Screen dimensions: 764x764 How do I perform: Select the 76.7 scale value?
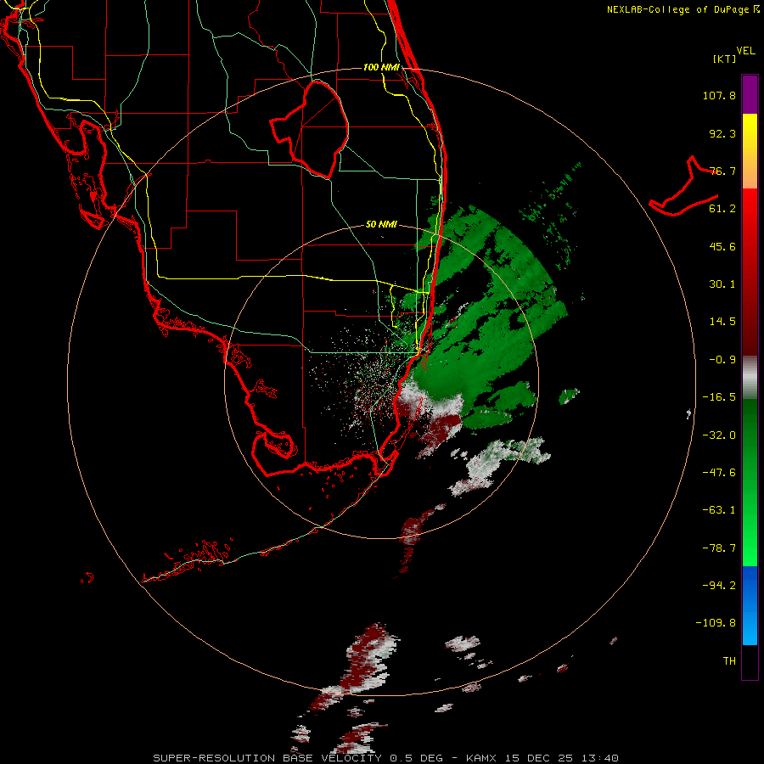click(x=722, y=171)
